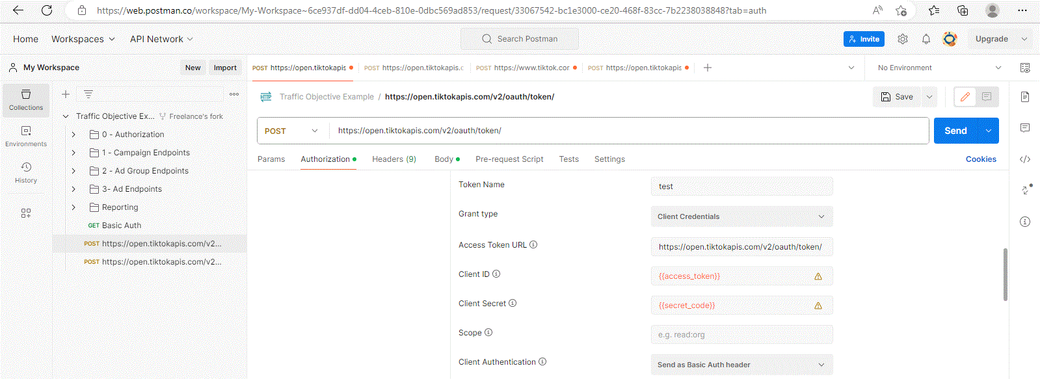1040x379 pixels.
Task: Open the notifications bell icon
Action: pos(926,39)
